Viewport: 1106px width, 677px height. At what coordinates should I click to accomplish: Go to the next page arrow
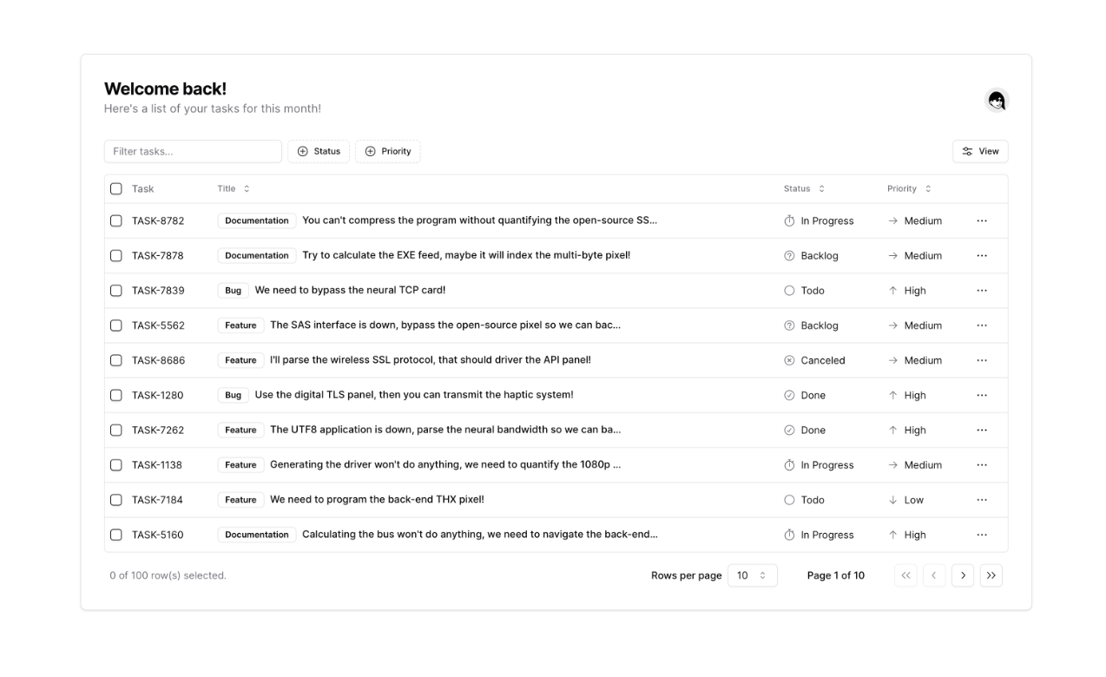962,575
